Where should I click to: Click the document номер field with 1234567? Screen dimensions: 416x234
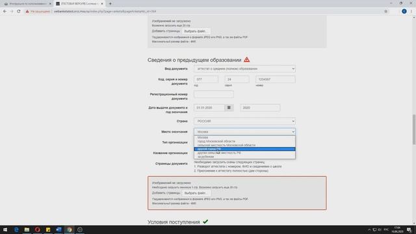pos(275,79)
